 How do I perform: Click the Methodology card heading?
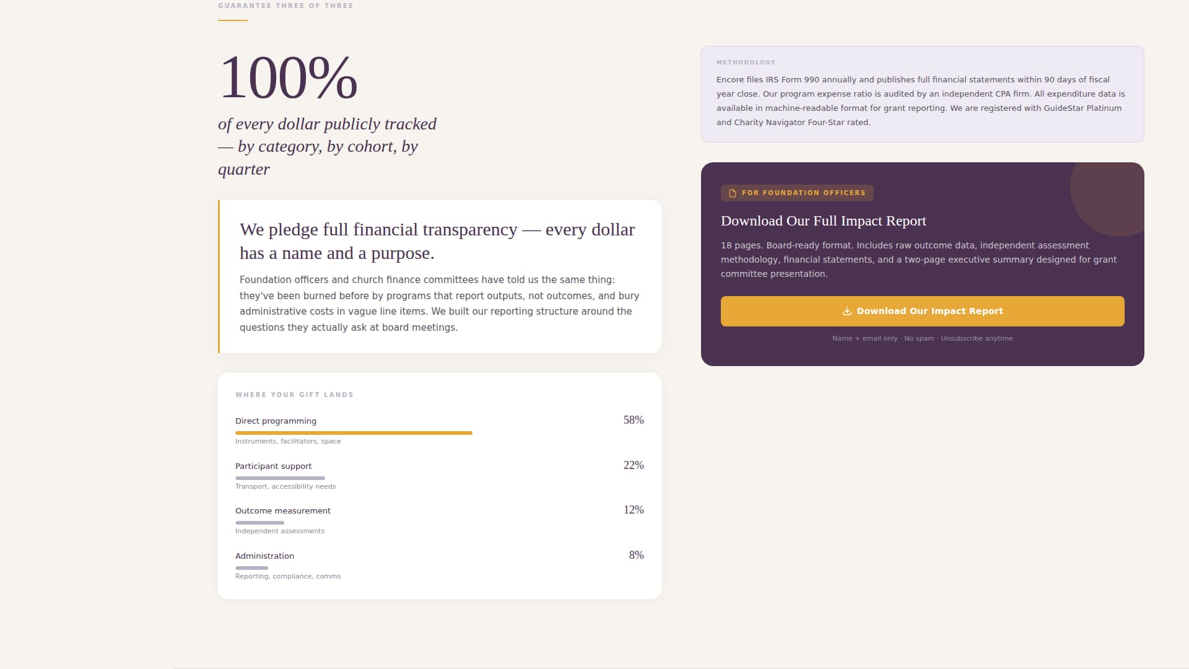(x=746, y=63)
